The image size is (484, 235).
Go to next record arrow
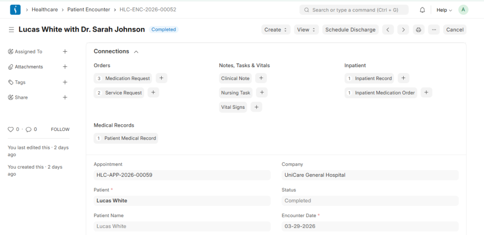pyautogui.click(x=403, y=30)
